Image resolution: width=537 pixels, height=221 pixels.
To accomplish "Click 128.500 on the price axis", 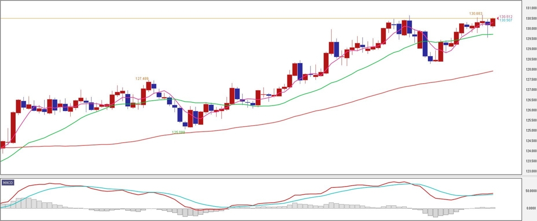I will click(531, 59).
